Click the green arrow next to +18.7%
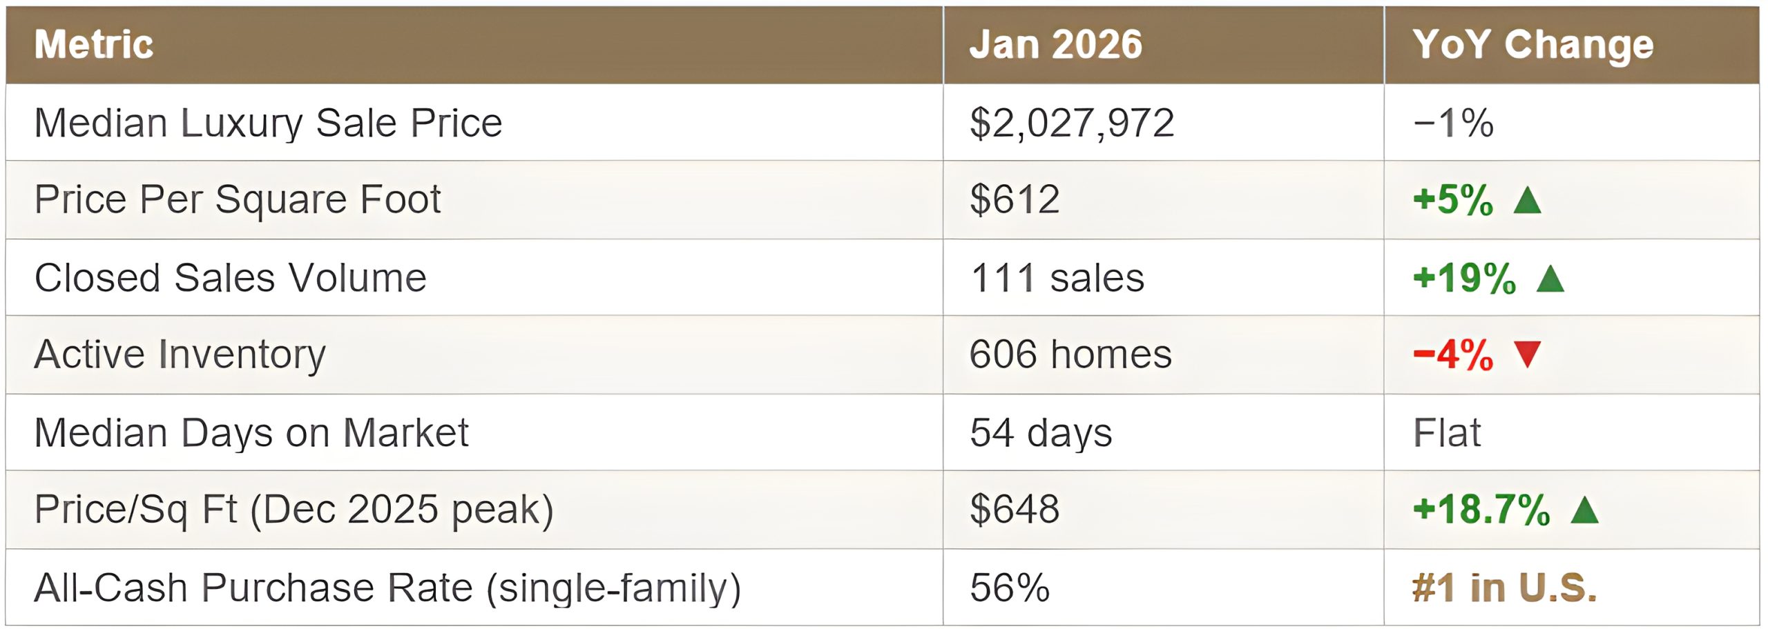The image size is (1768, 631). [x=1584, y=510]
